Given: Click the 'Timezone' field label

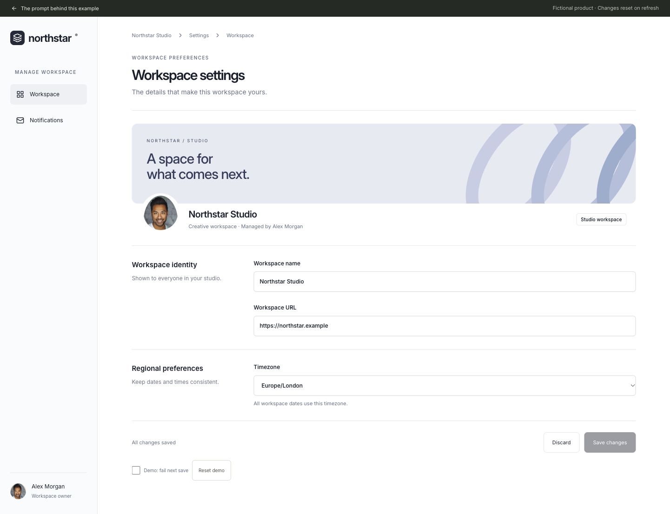Looking at the screenshot, I should pyautogui.click(x=267, y=367).
